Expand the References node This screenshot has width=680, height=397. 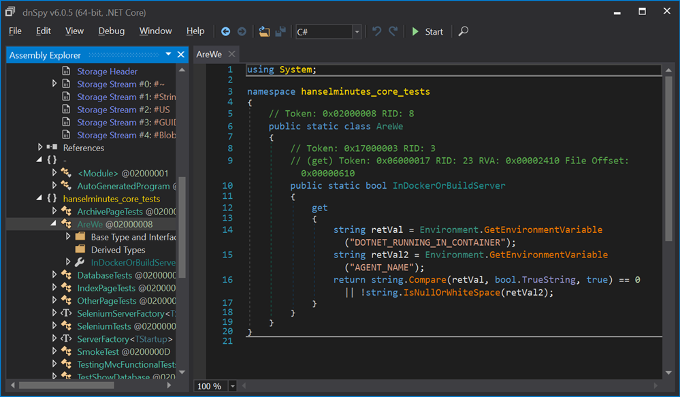tap(40, 147)
